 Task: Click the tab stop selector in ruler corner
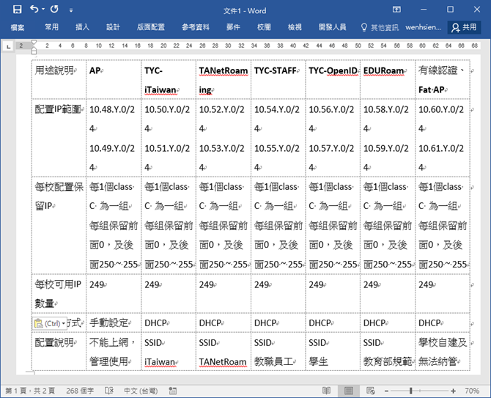pyautogui.click(x=8, y=47)
